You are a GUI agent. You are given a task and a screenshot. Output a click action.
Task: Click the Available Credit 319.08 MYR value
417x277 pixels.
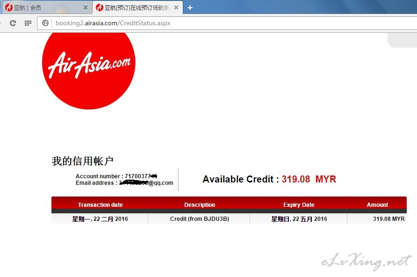point(309,179)
